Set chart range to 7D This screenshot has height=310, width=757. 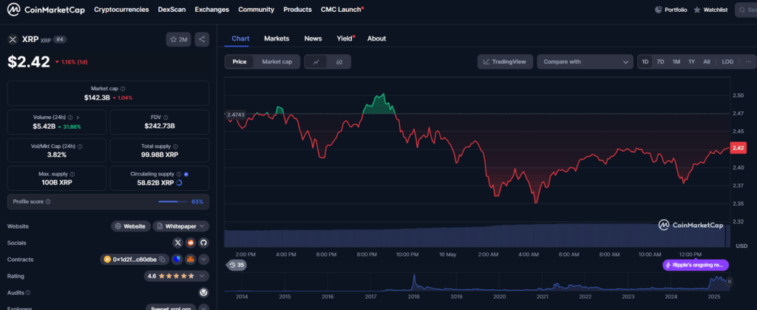tap(660, 62)
